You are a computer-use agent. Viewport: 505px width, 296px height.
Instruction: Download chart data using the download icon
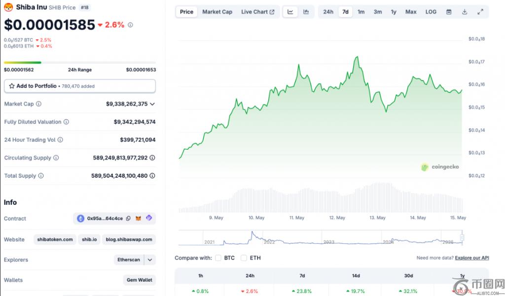(x=465, y=12)
